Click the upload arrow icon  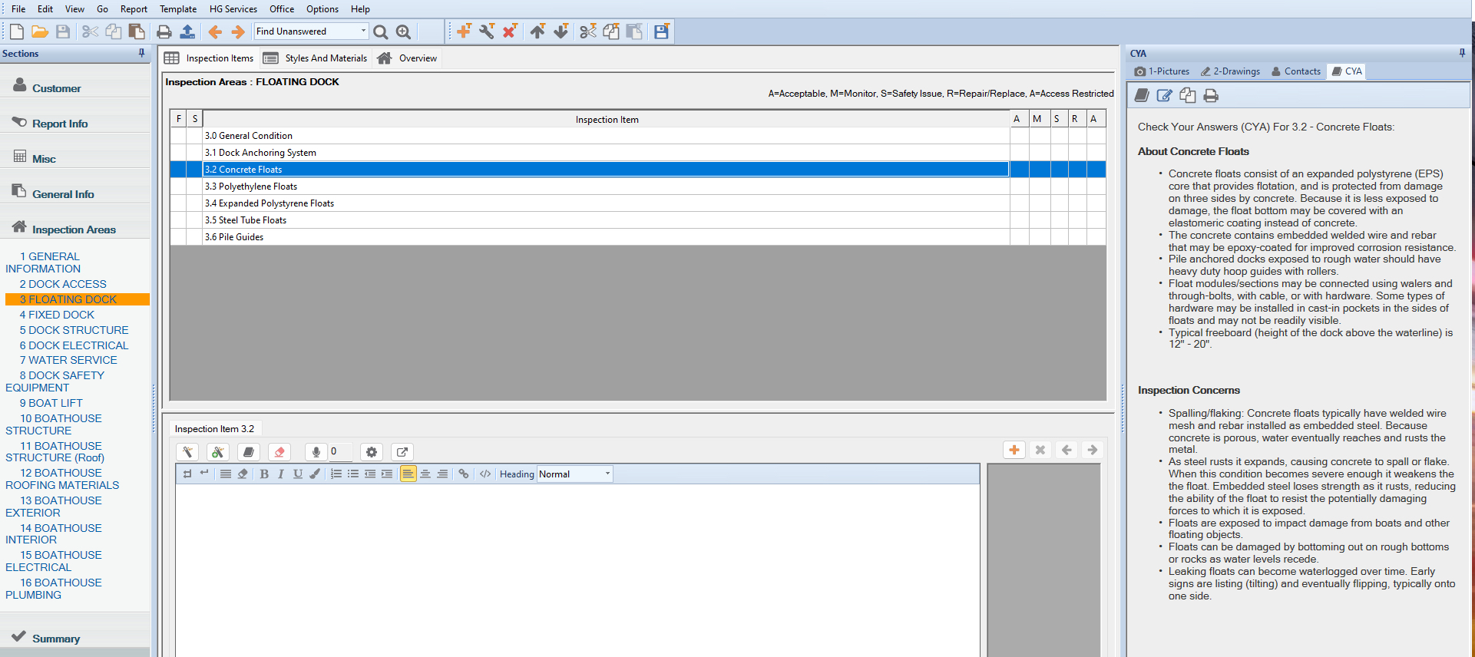pyautogui.click(x=187, y=31)
